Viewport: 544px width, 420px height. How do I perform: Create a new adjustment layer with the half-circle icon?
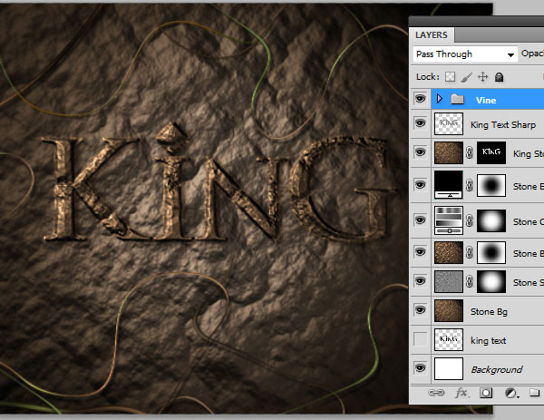pos(510,393)
